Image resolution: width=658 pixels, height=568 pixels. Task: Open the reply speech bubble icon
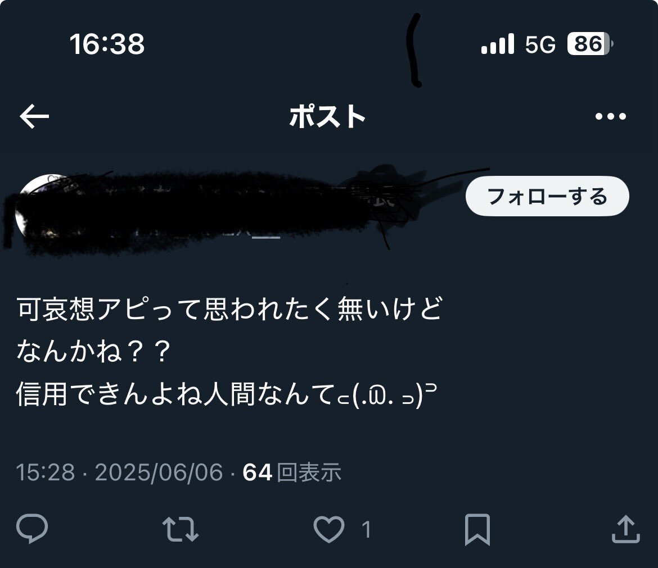pos(32,529)
